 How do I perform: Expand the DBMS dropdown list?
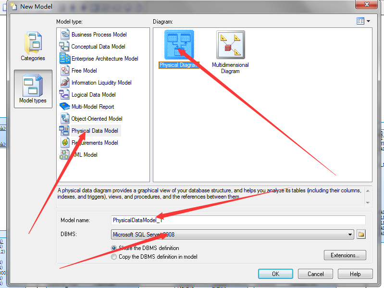tap(350, 235)
